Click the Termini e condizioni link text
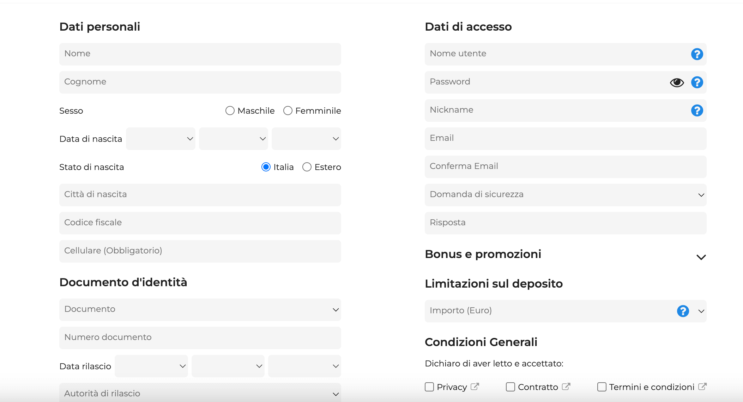743x402 pixels. click(652, 387)
